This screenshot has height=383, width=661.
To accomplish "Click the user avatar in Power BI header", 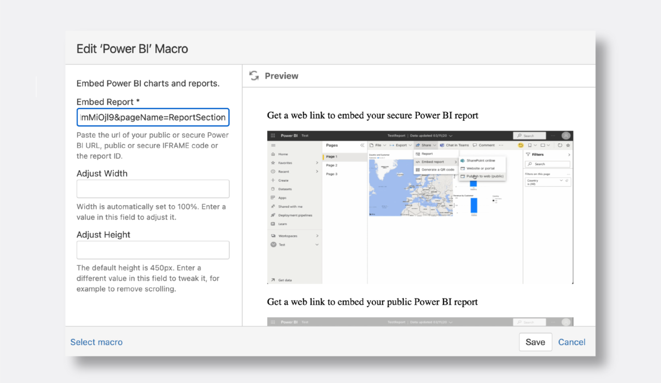I will click(566, 136).
